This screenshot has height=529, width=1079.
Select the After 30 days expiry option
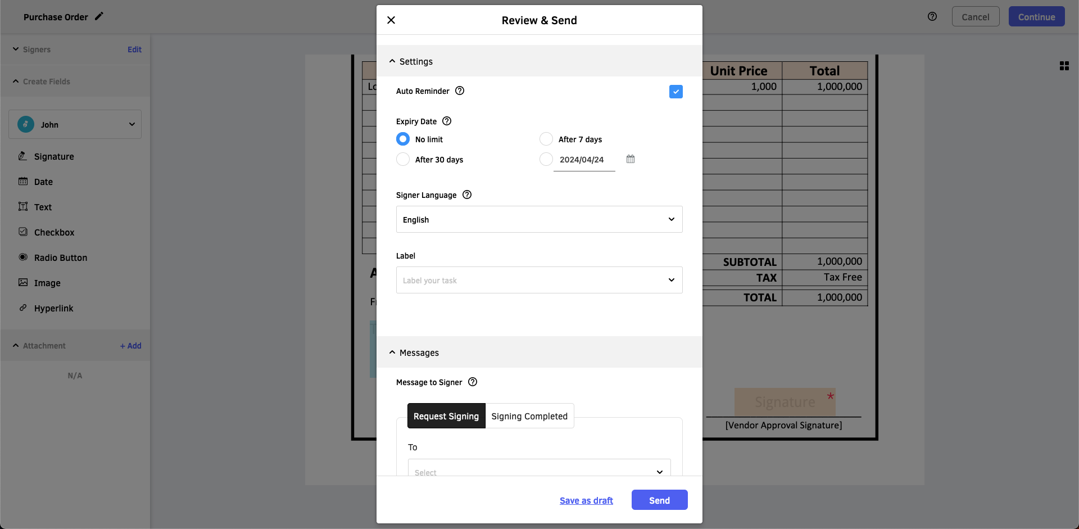click(x=402, y=159)
